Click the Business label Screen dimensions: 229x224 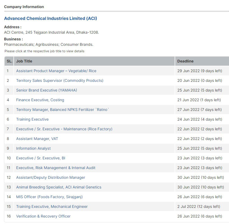coord(13,39)
